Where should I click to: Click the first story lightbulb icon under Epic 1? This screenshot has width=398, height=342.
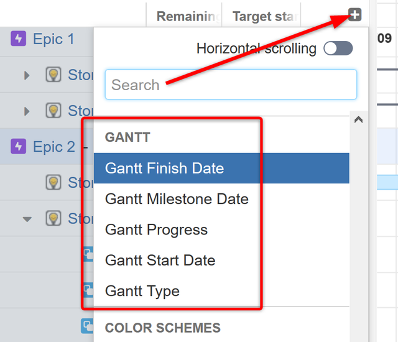(x=53, y=75)
